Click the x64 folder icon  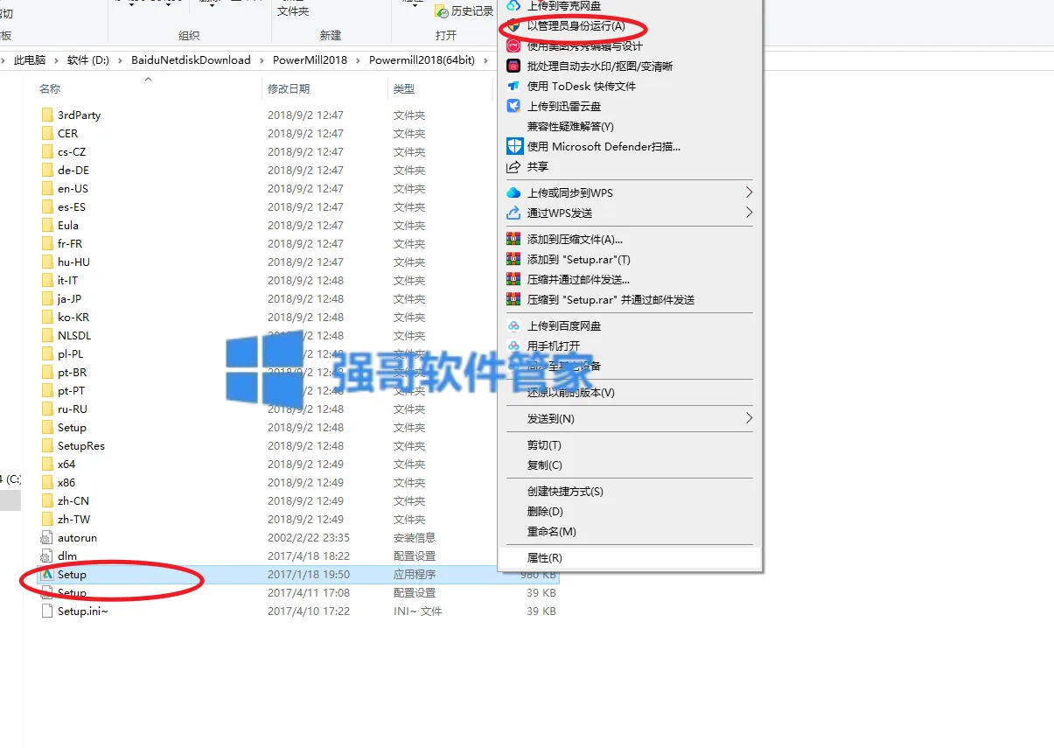tap(47, 464)
